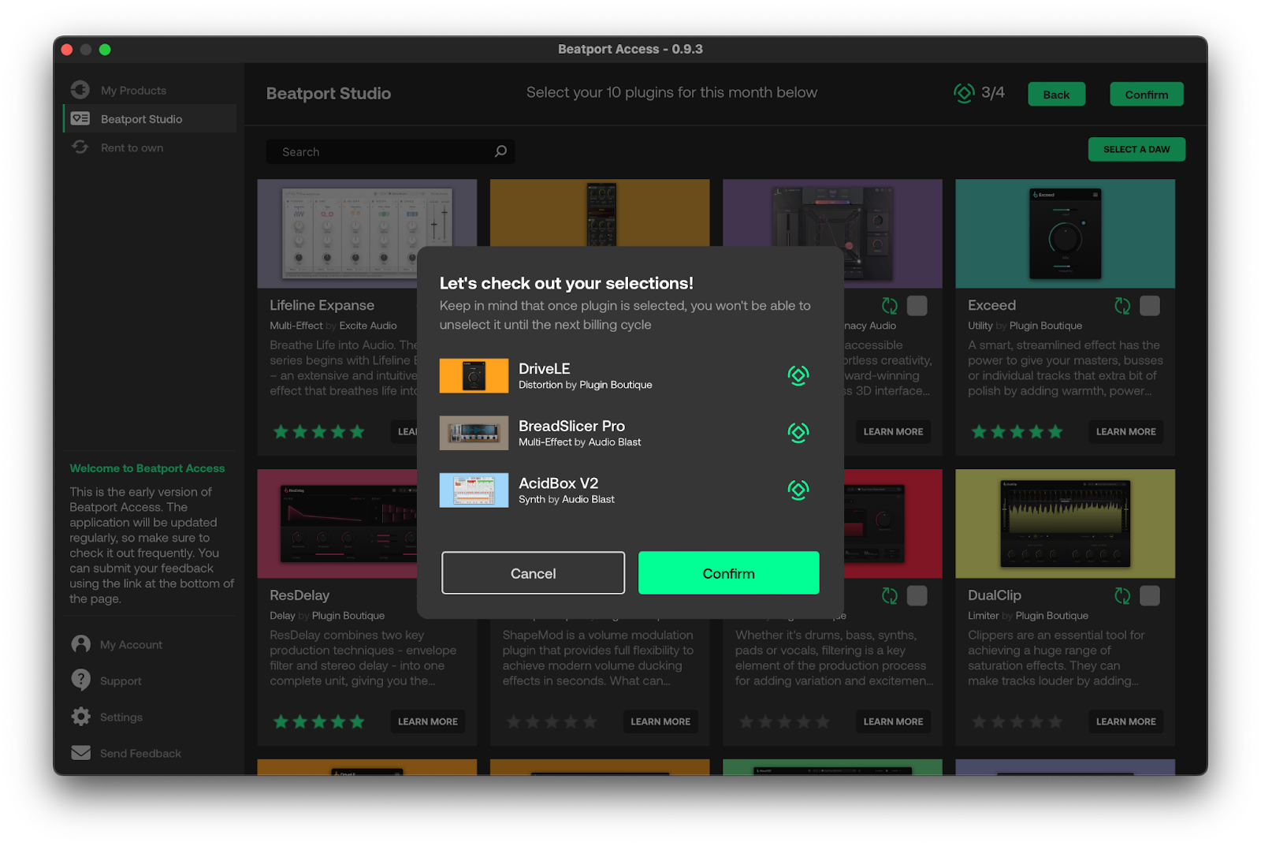Click the search magnifier icon
This screenshot has height=846, width=1261.
[500, 151]
